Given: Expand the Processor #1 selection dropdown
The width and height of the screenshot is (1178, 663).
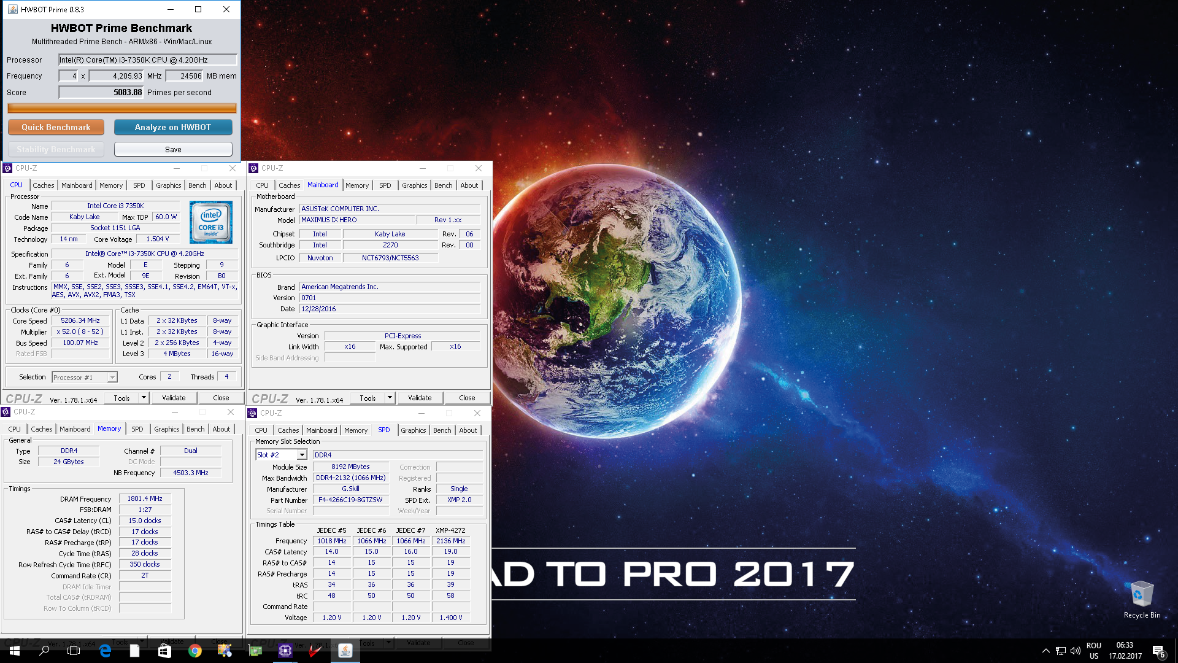Looking at the screenshot, I should [x=112, y=378].
